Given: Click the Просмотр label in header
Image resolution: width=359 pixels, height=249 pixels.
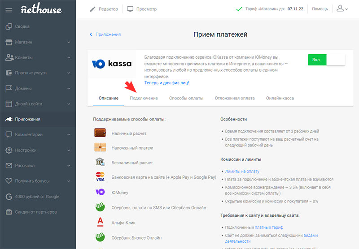Looking at the screenshot, I should point(147,9).
